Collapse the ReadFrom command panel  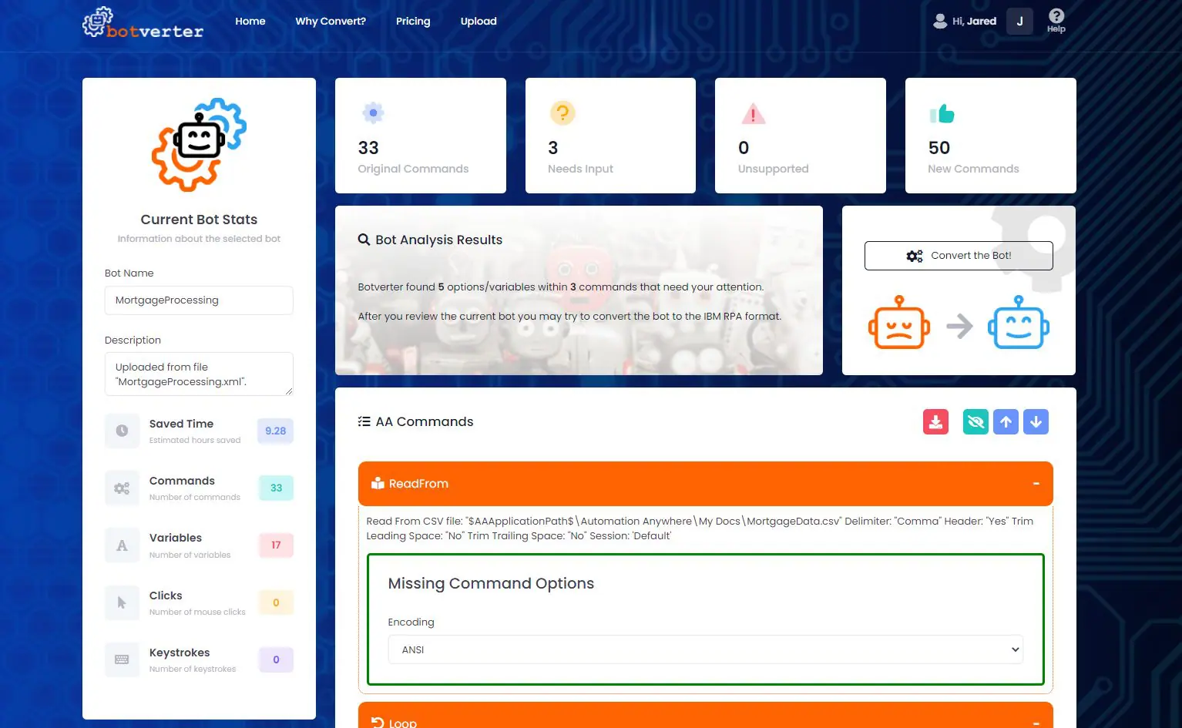point(706,484)
